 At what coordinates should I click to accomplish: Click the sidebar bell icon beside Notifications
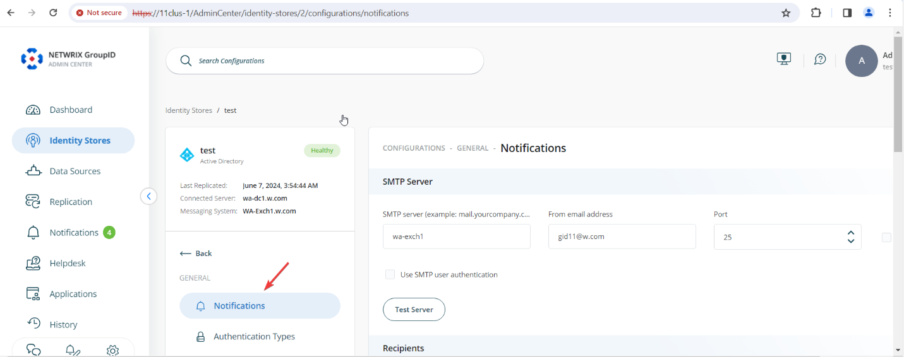click(x=33, y=233)
